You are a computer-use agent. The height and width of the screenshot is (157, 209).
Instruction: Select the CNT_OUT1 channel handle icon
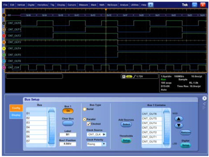4,29
